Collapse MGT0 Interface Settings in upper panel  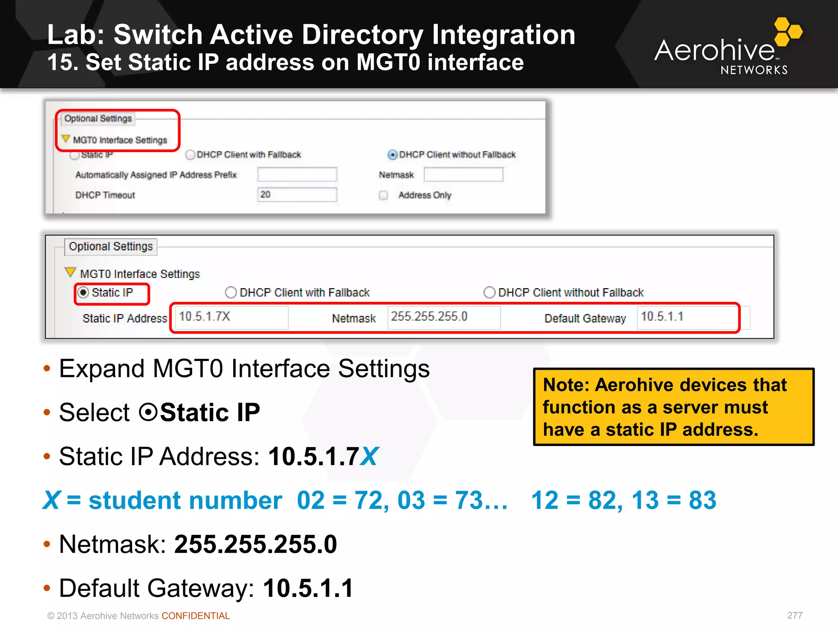[x=65, y=139]
